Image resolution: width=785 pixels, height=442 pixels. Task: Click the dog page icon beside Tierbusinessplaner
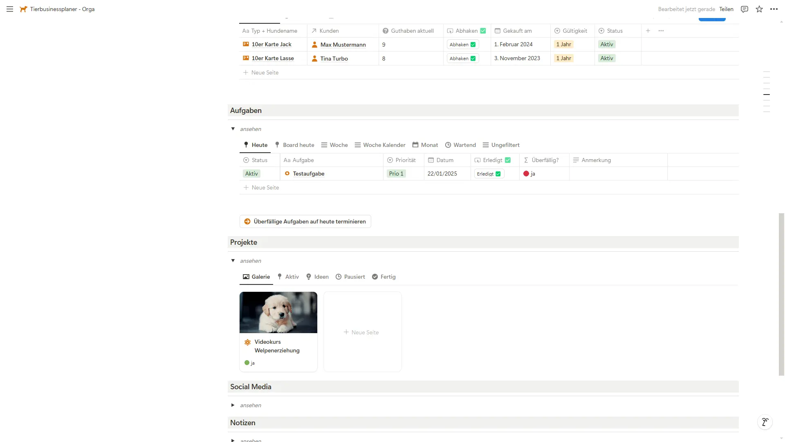click(23, 9)
